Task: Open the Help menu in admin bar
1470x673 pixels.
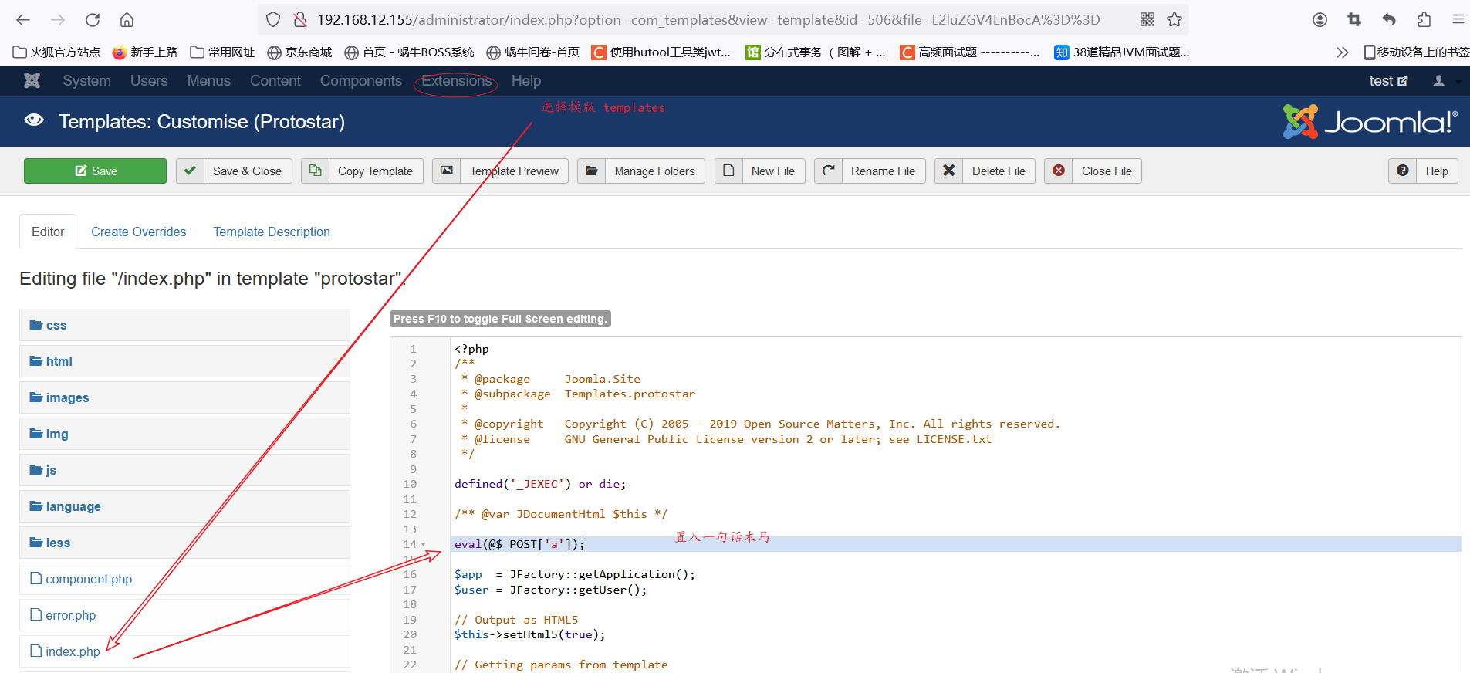Action: [x=525, y=80]
